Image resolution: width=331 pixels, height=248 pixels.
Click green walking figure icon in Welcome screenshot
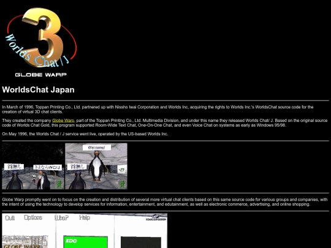tap(122, 184)
